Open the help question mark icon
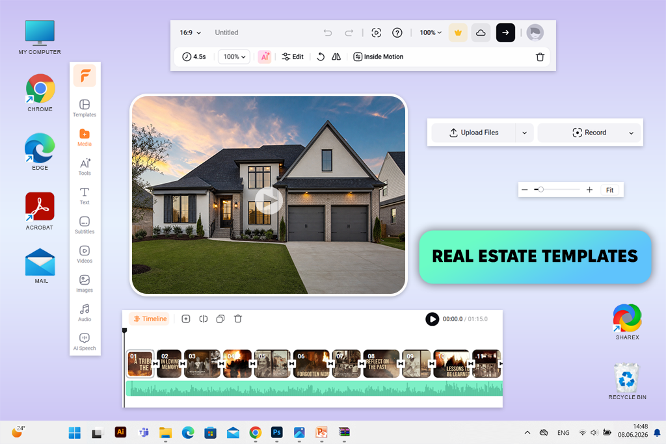666x444 pixels. 397,33
